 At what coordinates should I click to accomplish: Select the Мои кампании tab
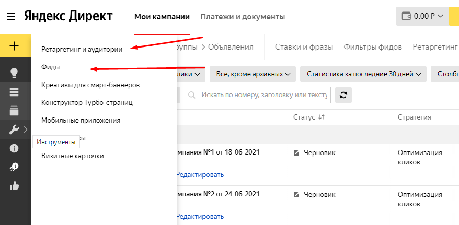pos(162,17)
